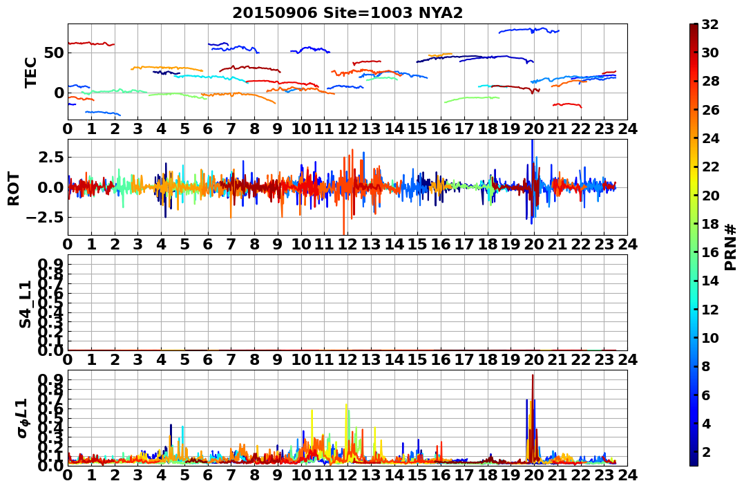The width and height of the screenshot is (744, 490).
Task: Click the colorbar tick label '20'
Action: pyautogui.click(x=710, y=195)
